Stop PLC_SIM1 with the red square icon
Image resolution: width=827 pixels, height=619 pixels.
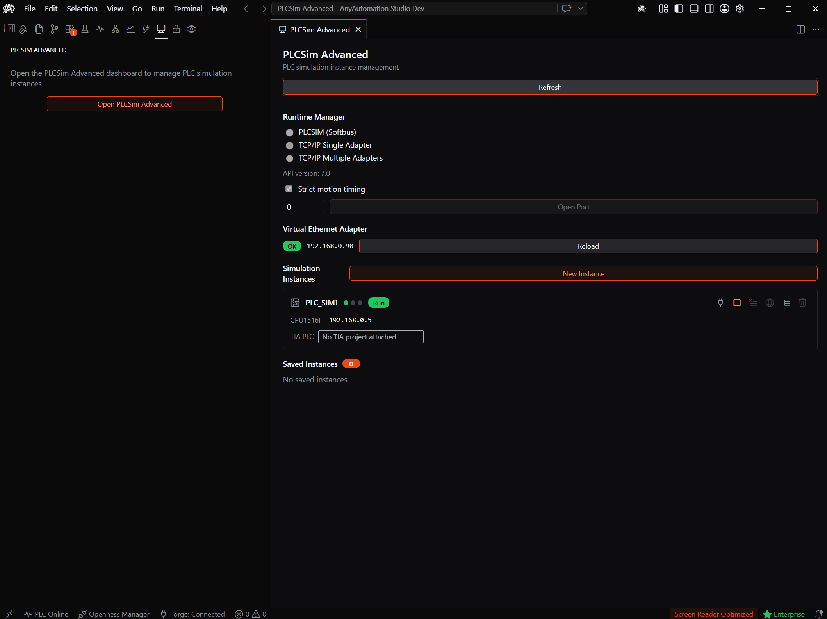coord(737,303)
